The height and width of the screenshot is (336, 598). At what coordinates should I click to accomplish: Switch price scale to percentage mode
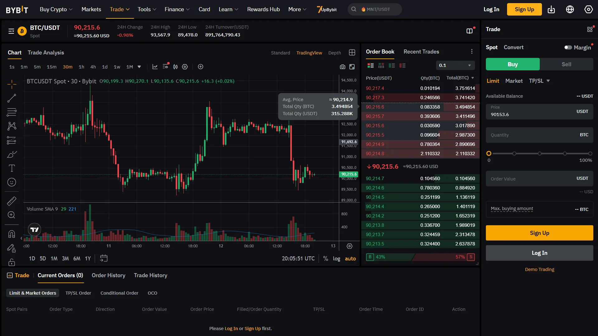[325, 259]
